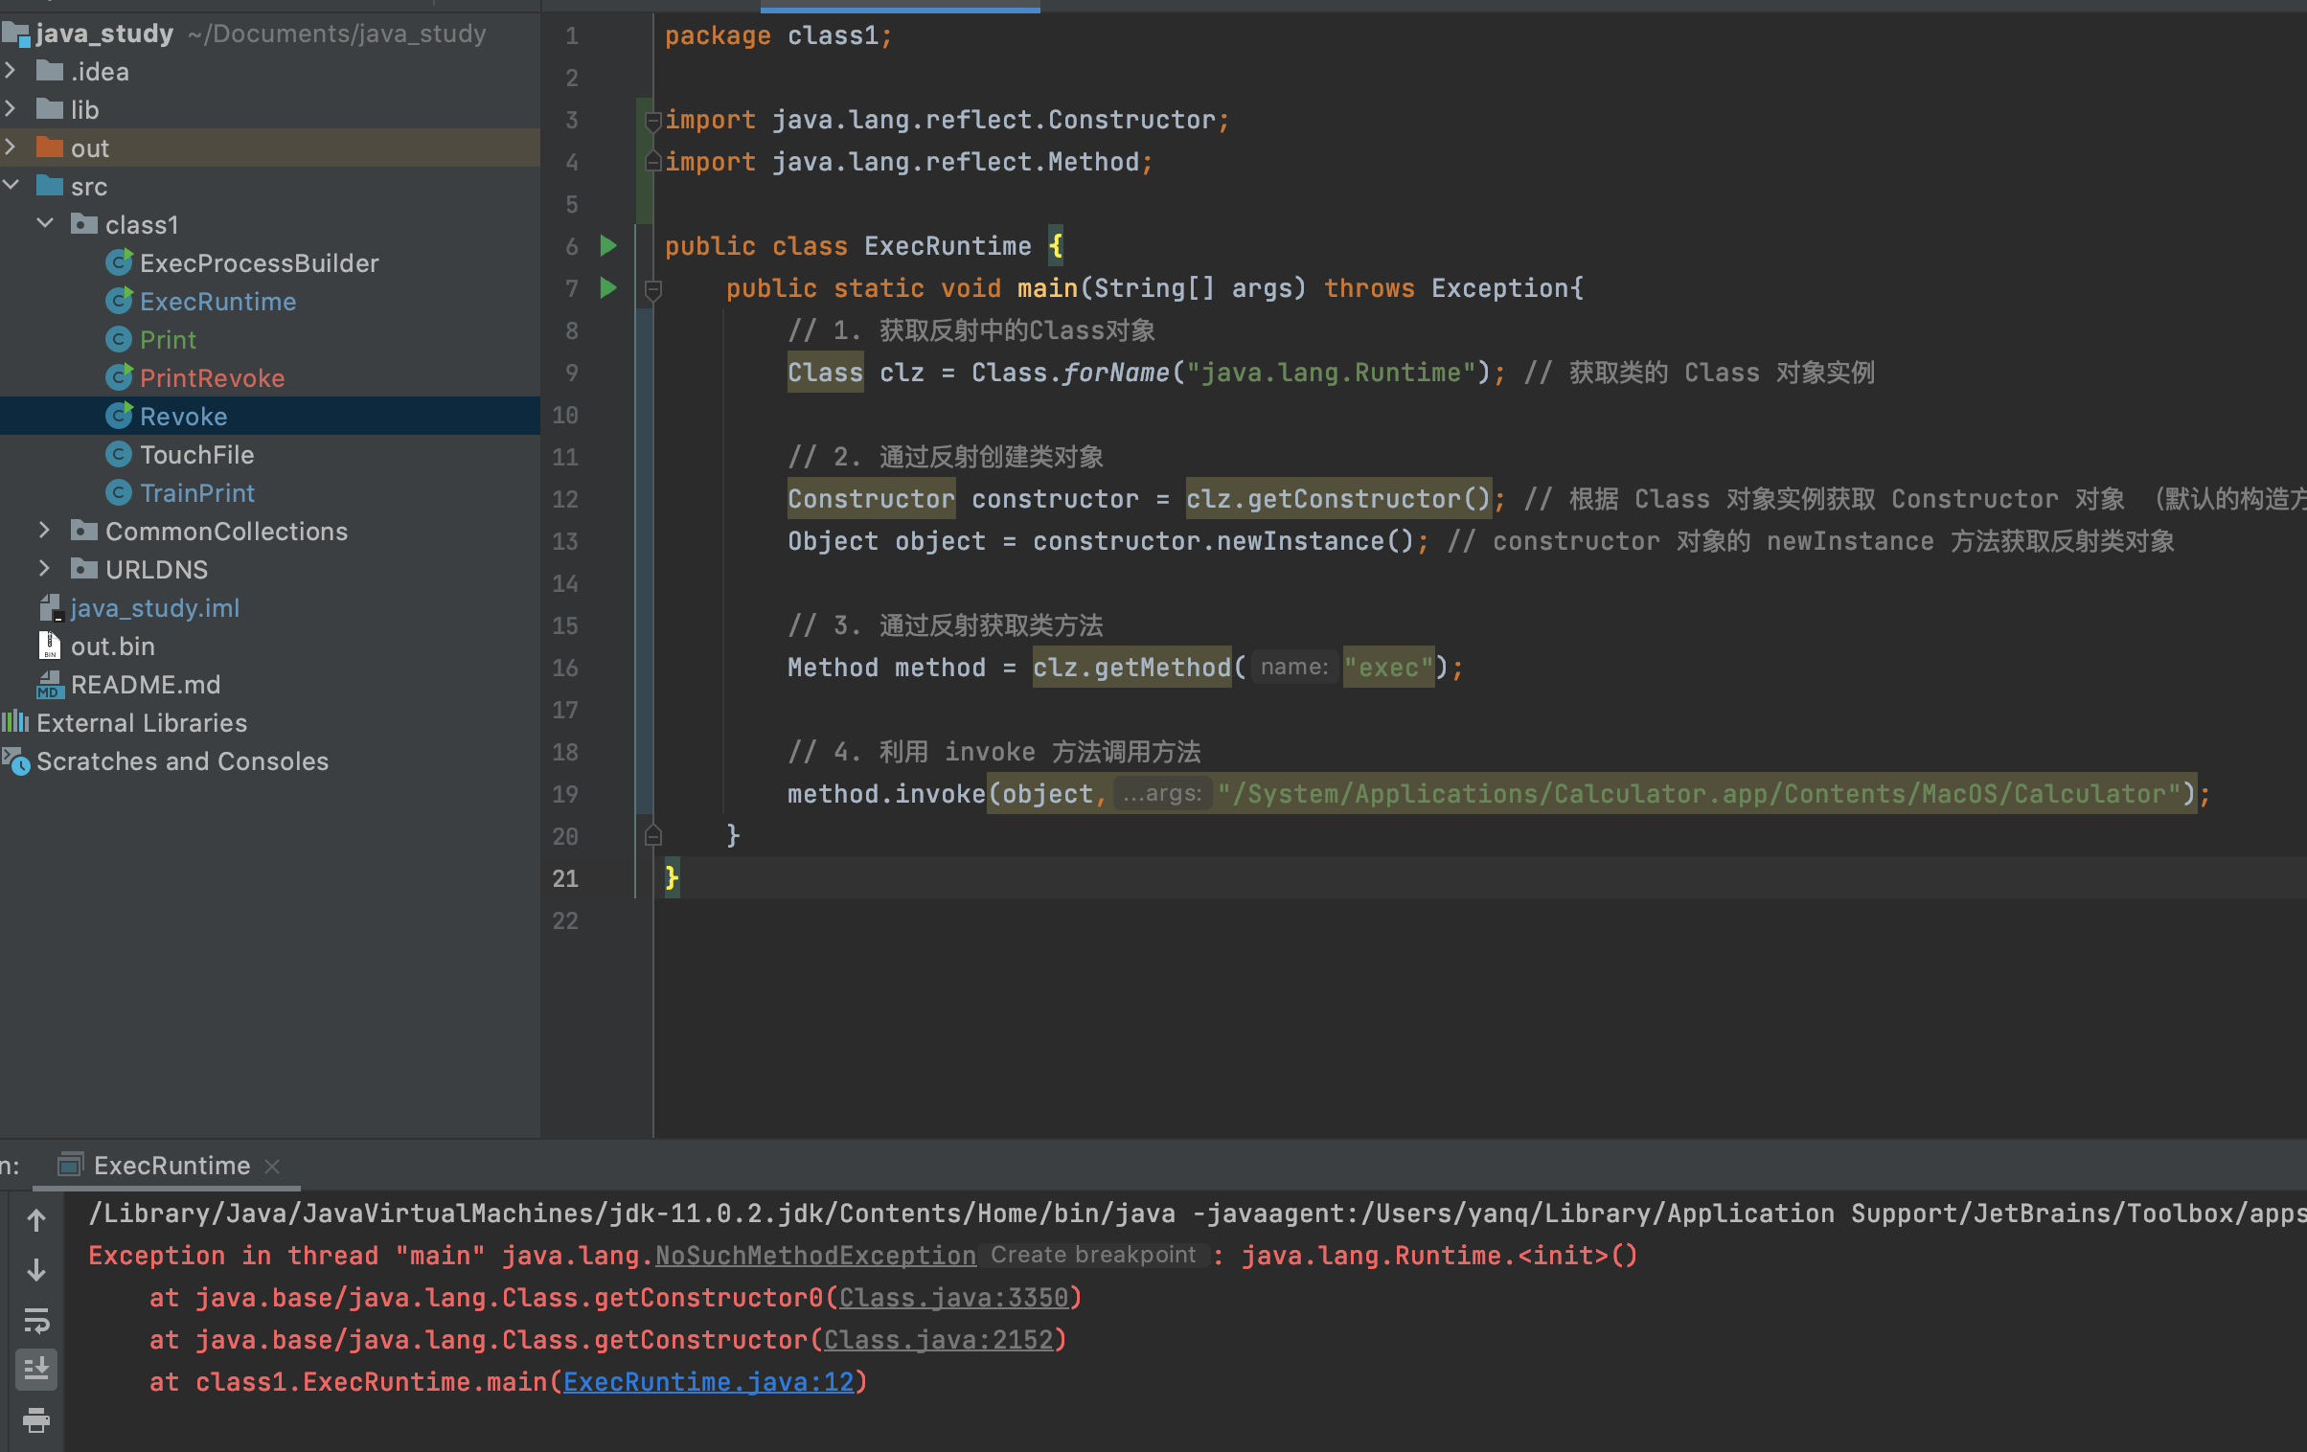Toggle scroll-to-end icon in the console toolbar
Viewport: 2307px width, 1452px height.
point(36,1370)
